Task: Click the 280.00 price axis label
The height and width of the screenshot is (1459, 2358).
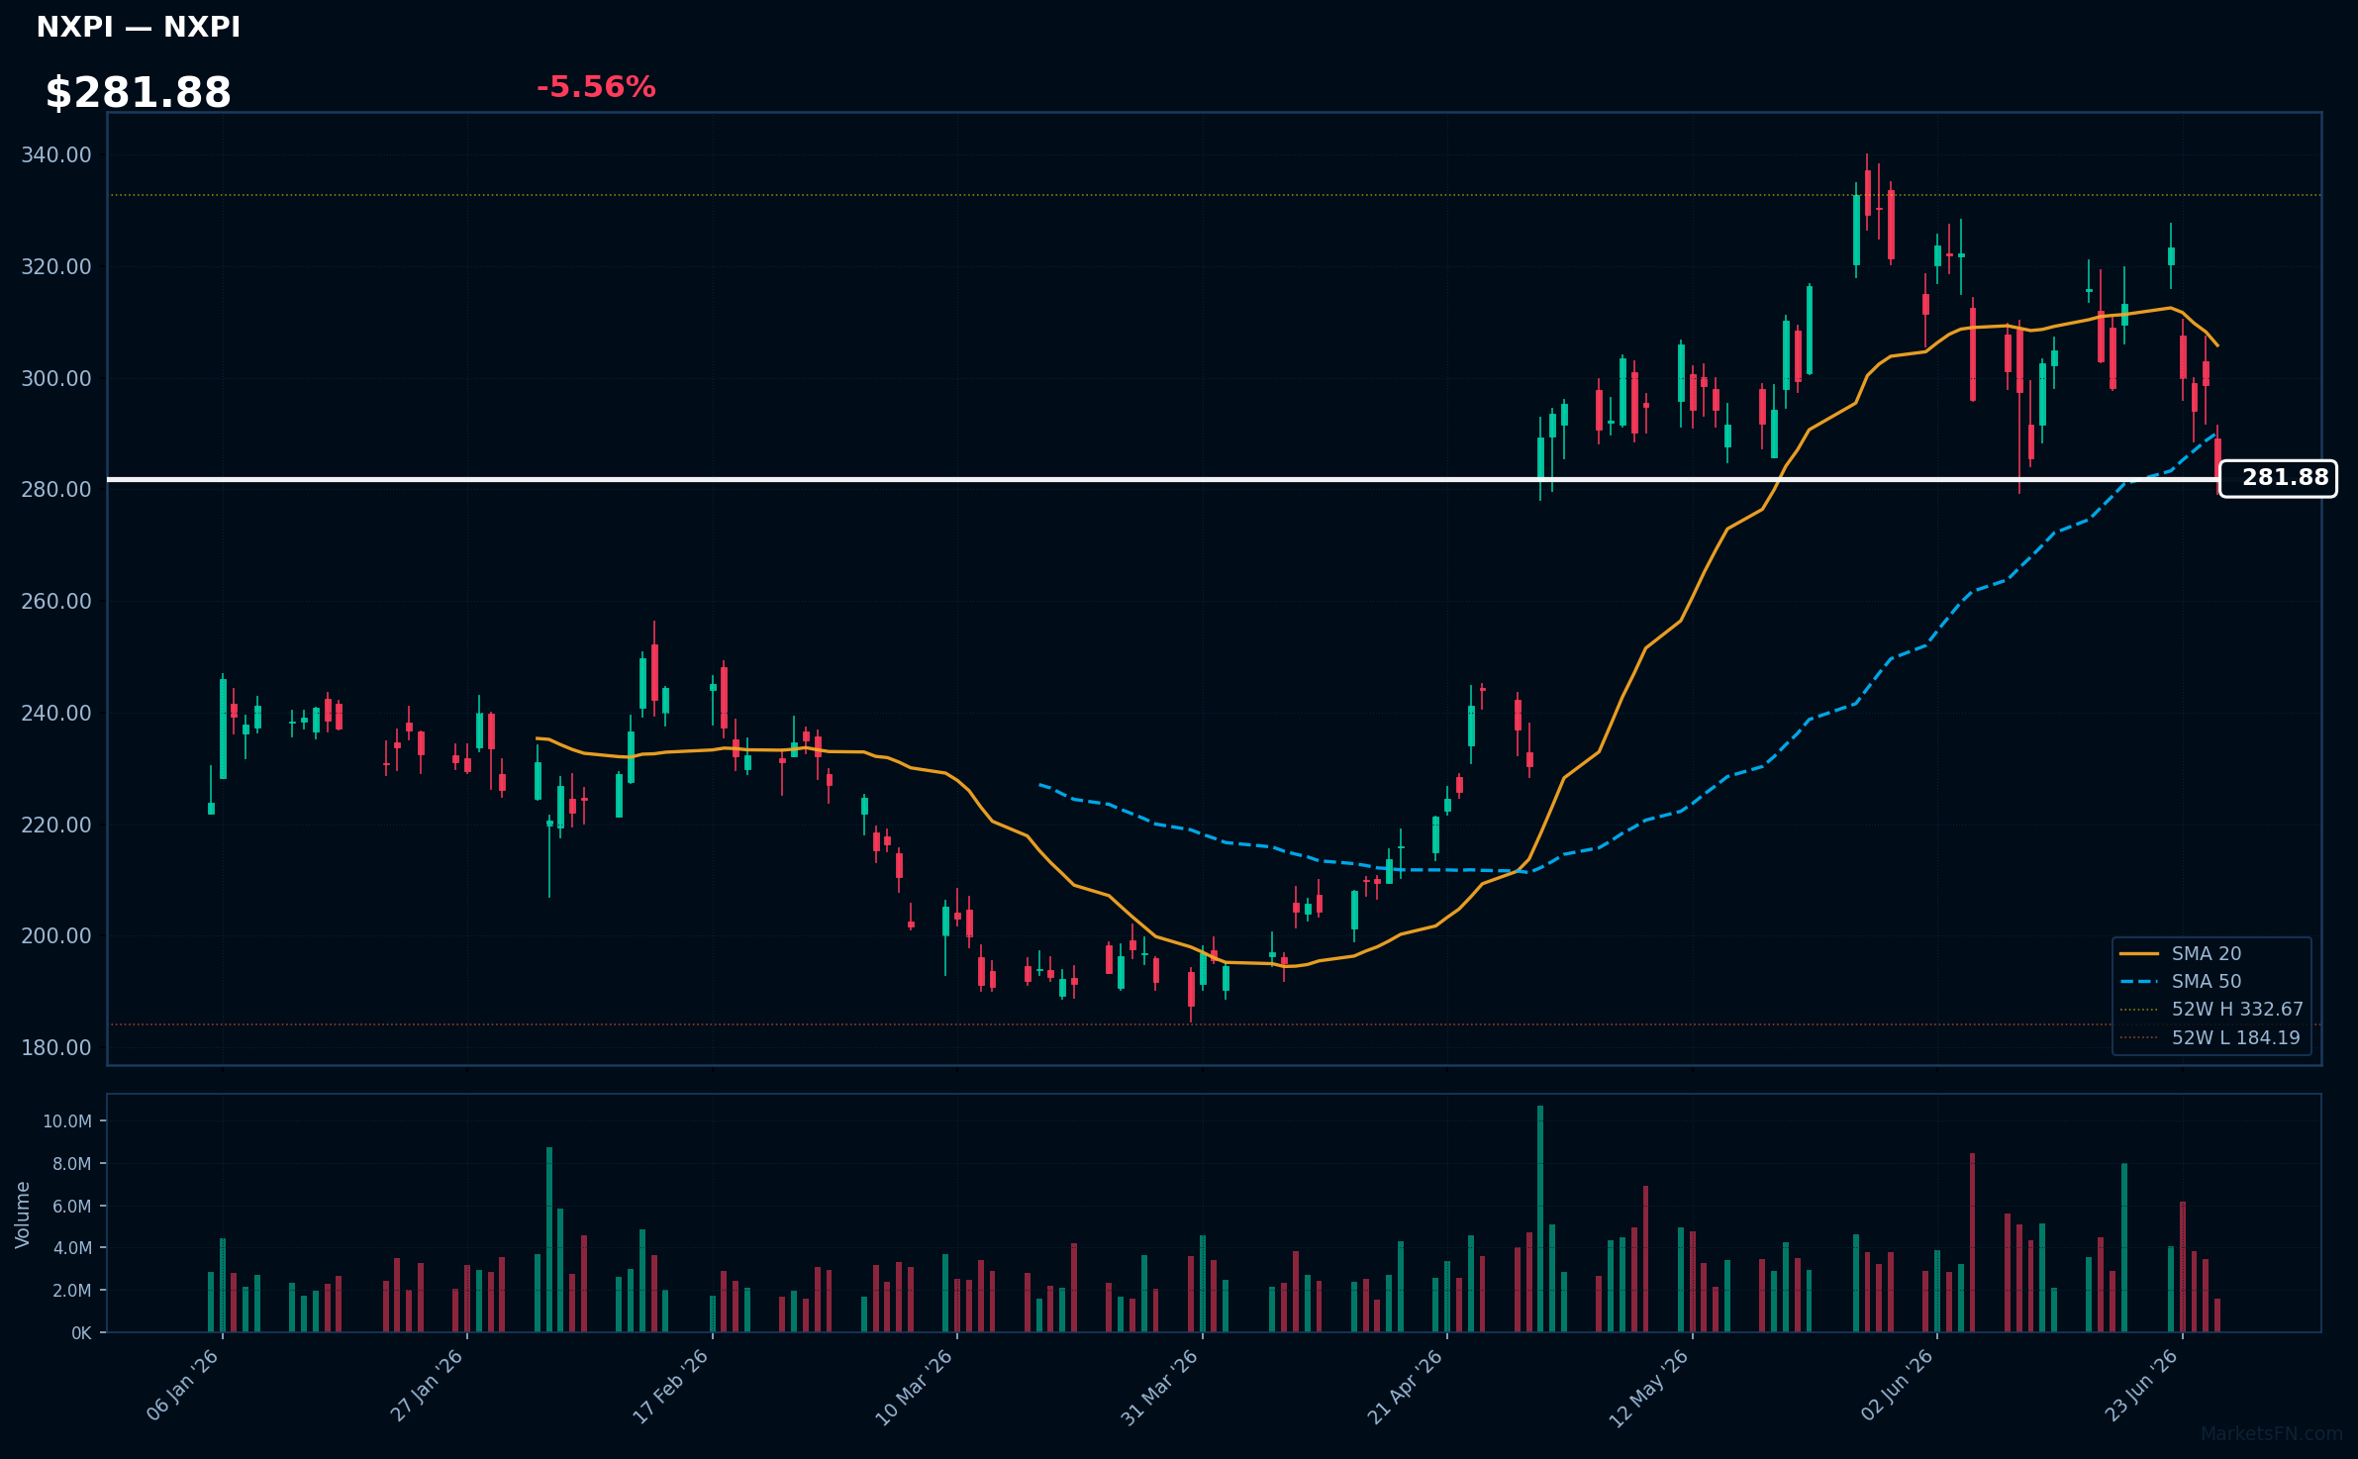Action: tap(56, 489)
